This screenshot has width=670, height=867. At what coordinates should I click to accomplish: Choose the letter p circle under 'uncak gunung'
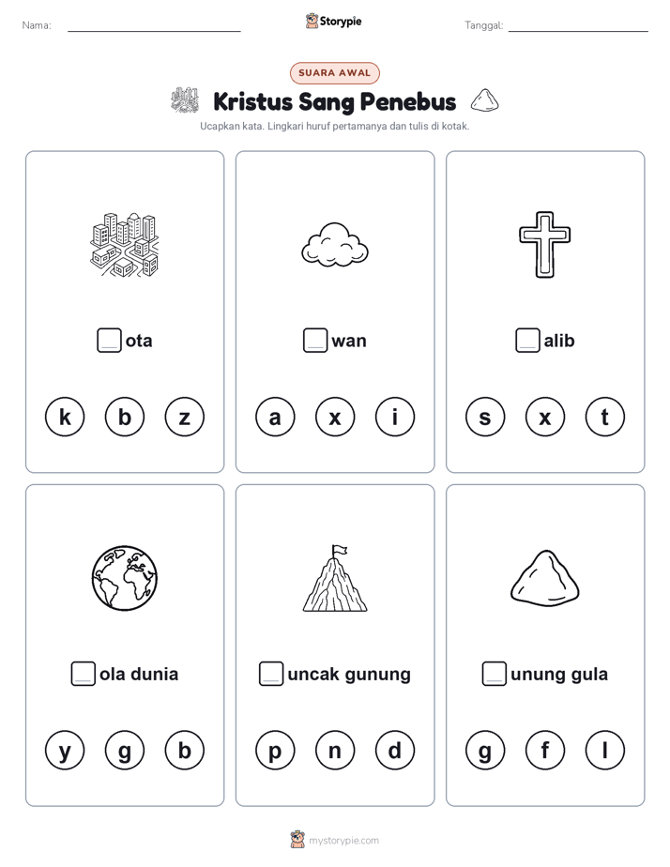coord(275,751)
